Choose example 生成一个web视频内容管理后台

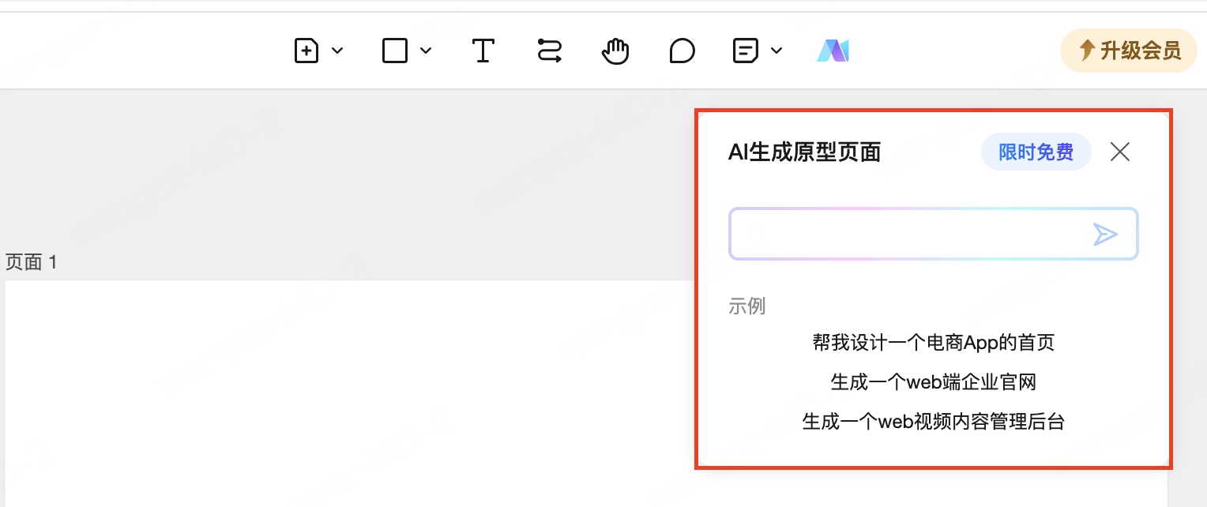(934, 422)
